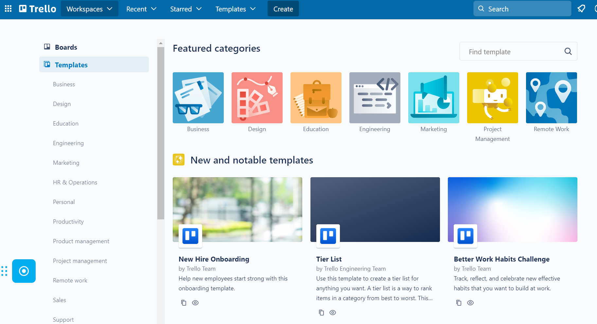
Task: Select Templates in the sidebar
Action: pyautogui.click(x=94, y=64)
